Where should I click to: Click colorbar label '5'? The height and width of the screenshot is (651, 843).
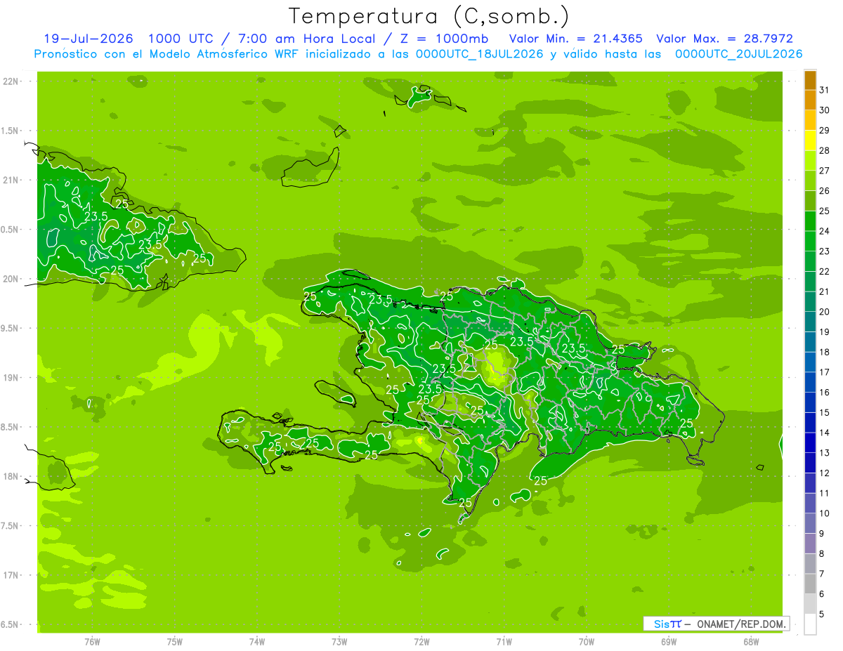[821, 614]
